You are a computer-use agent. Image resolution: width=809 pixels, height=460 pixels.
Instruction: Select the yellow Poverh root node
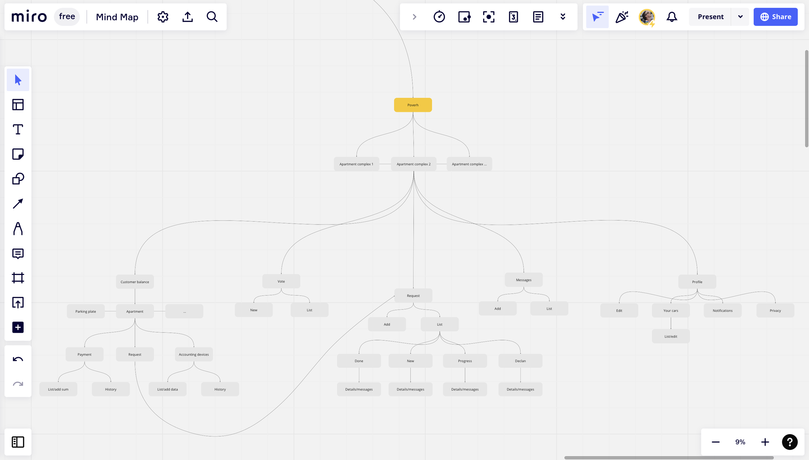pos(413,105)
